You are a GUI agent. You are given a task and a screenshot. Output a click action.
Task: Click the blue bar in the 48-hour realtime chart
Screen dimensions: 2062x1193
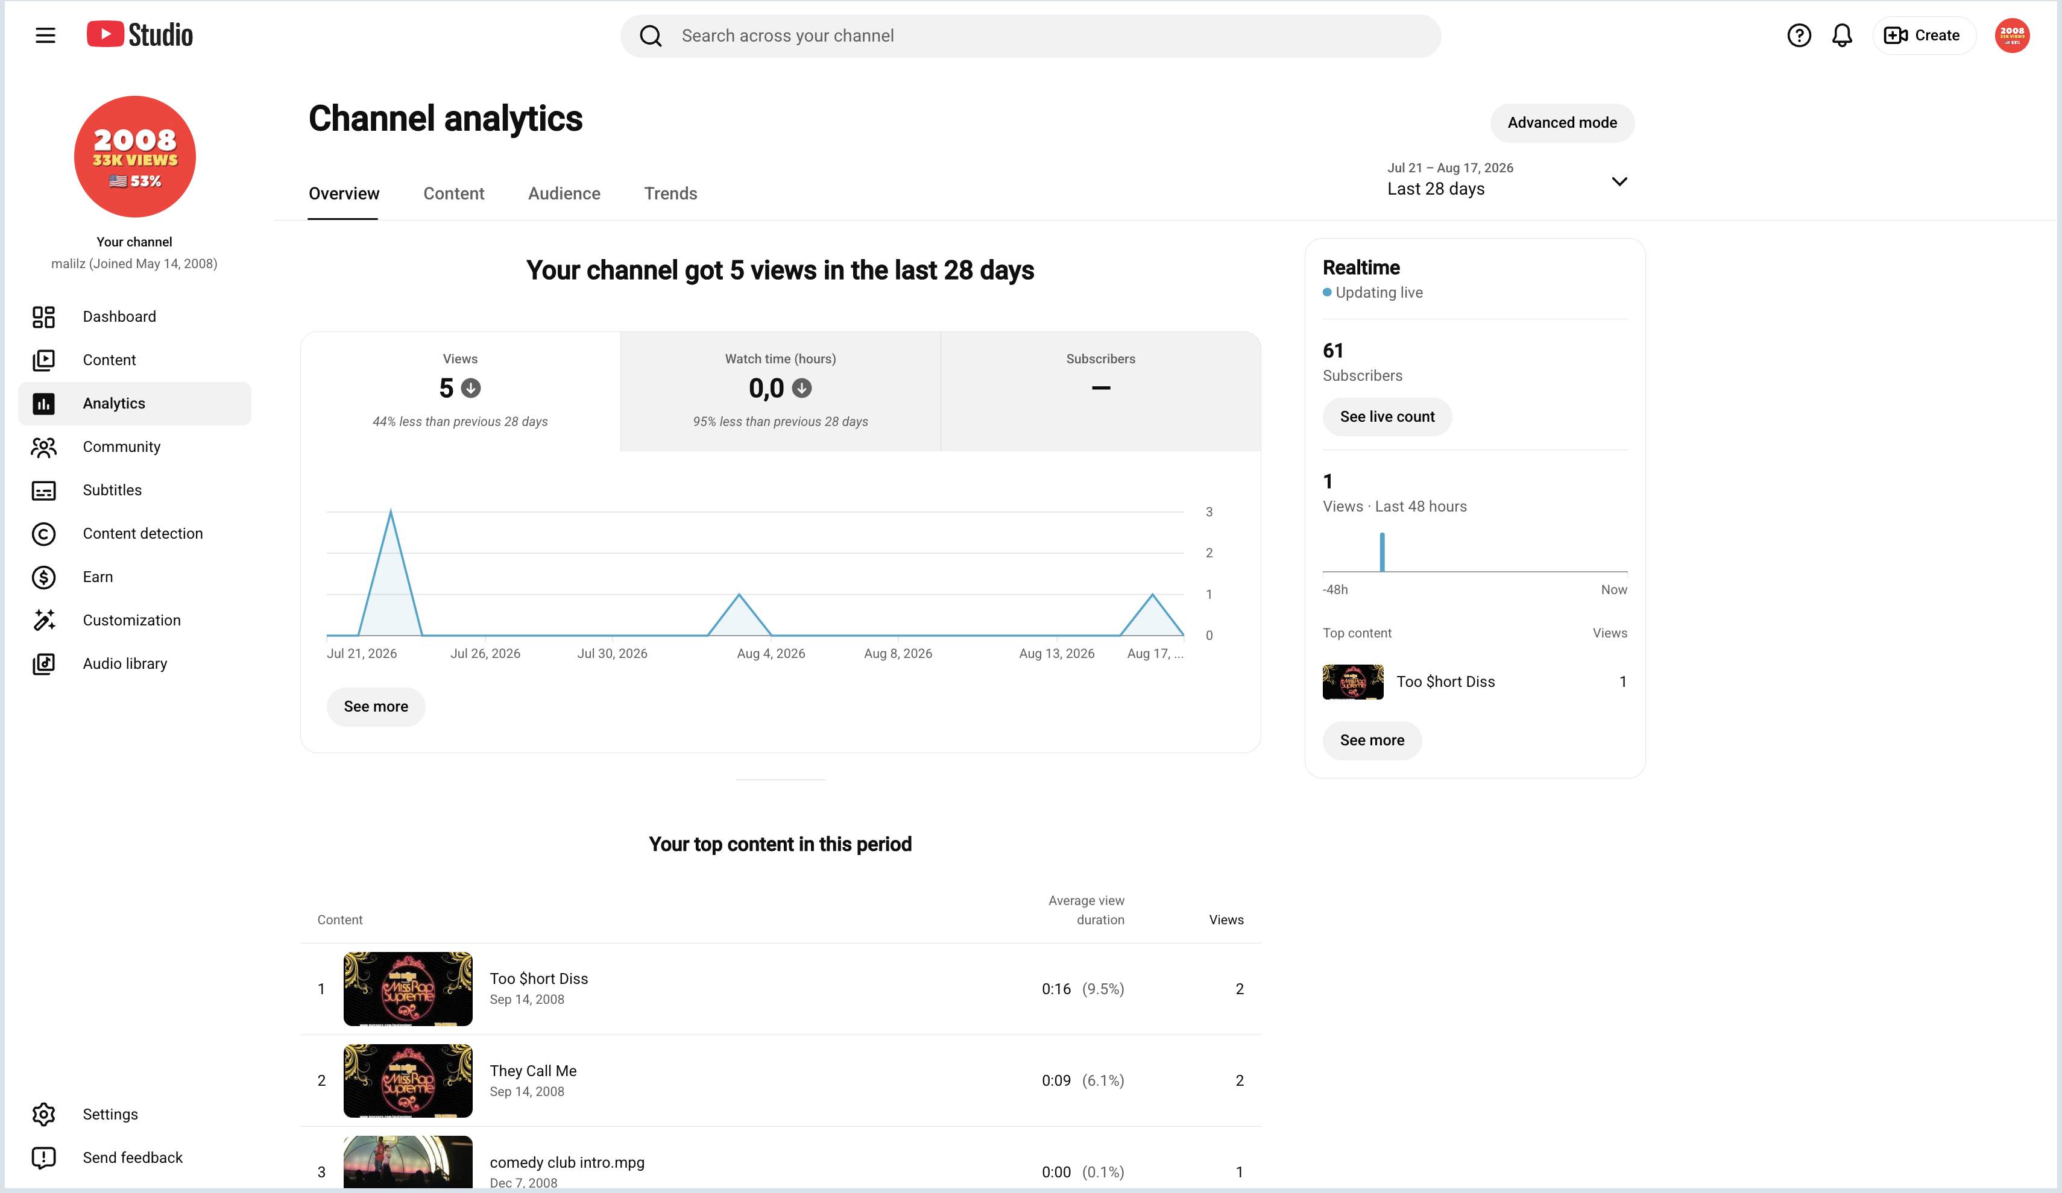[1382, 553]
